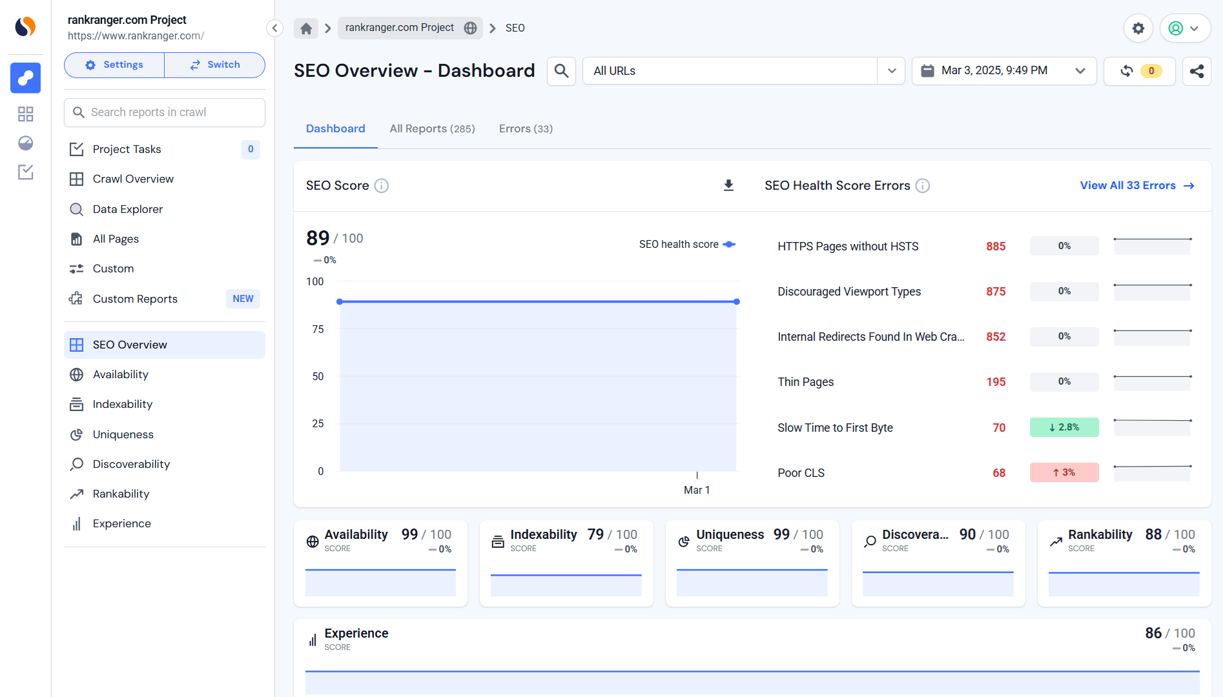Show info tooltip for SEO Score
Viewport: 1223px width, 697px height.
382,186
